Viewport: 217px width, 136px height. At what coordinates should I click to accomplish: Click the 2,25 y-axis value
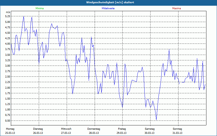tap(8, 82)
